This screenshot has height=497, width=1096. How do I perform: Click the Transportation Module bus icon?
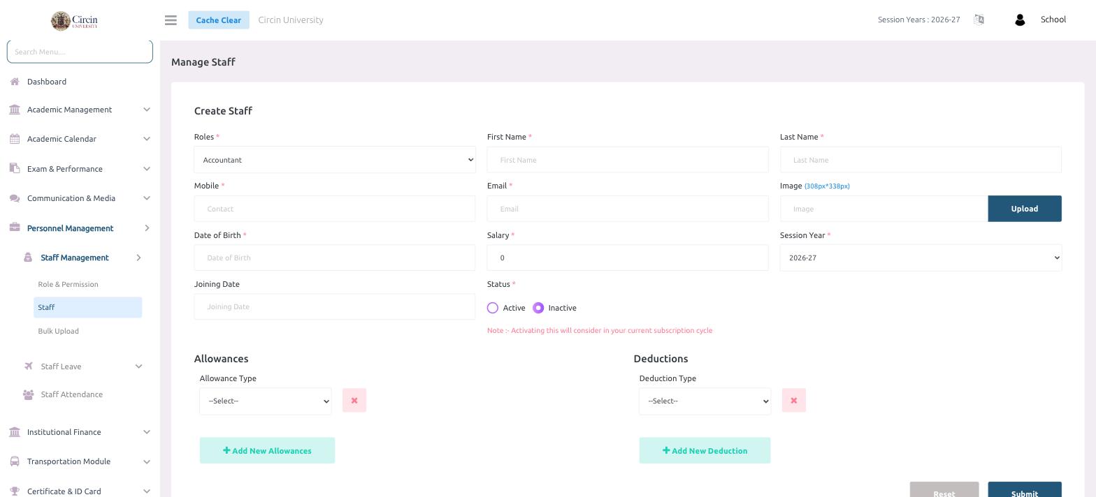tap(15, 461)
